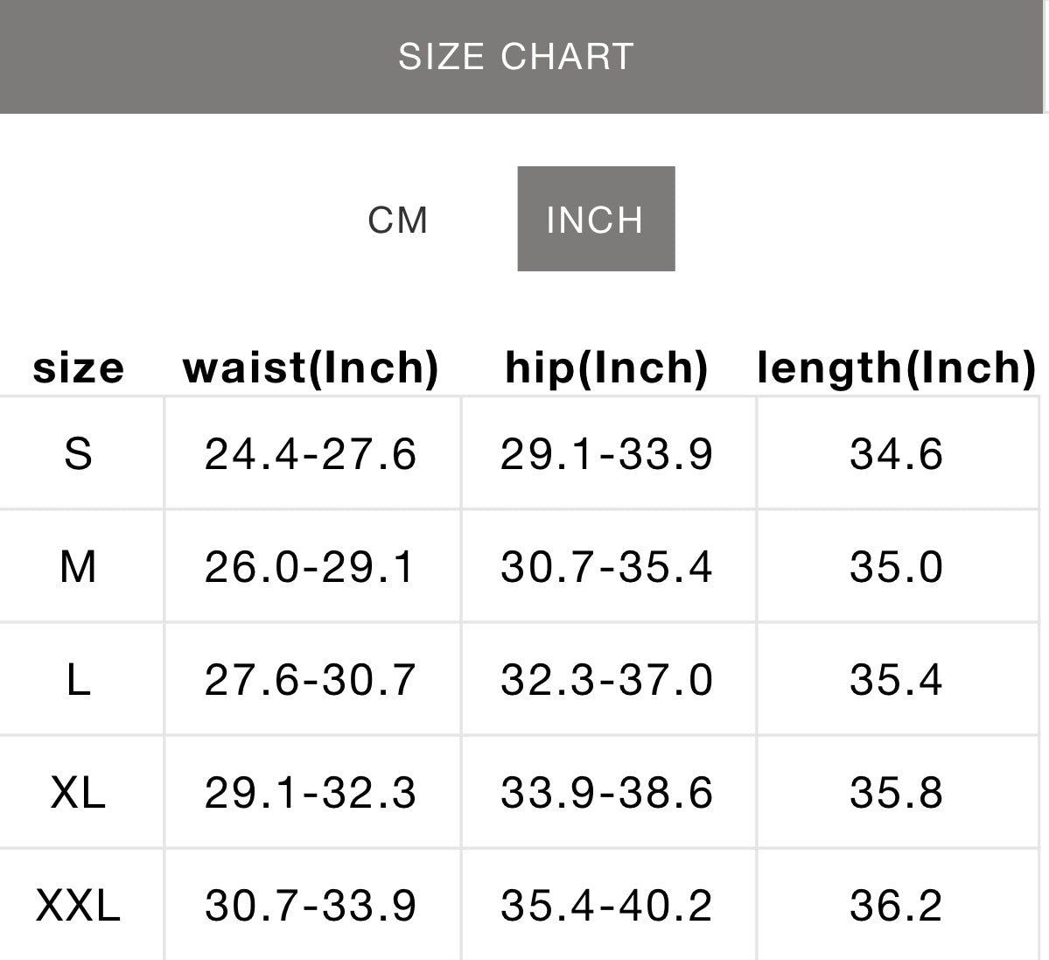1049x960 pixels.
Task: Click hip value 35.4-40.2 for size XXL
Action: (x=606, y=906)
